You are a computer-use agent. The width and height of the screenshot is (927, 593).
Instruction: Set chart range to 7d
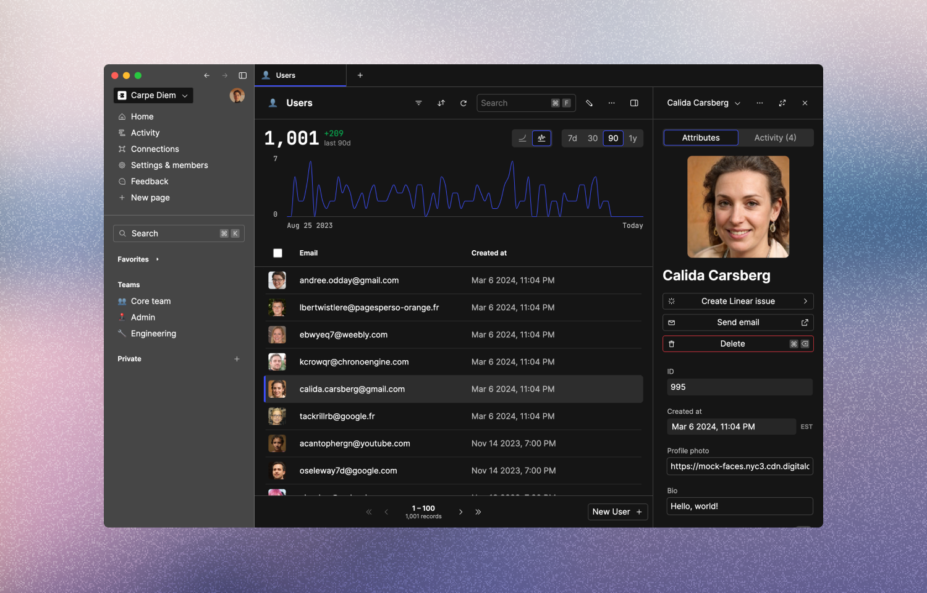573,138
